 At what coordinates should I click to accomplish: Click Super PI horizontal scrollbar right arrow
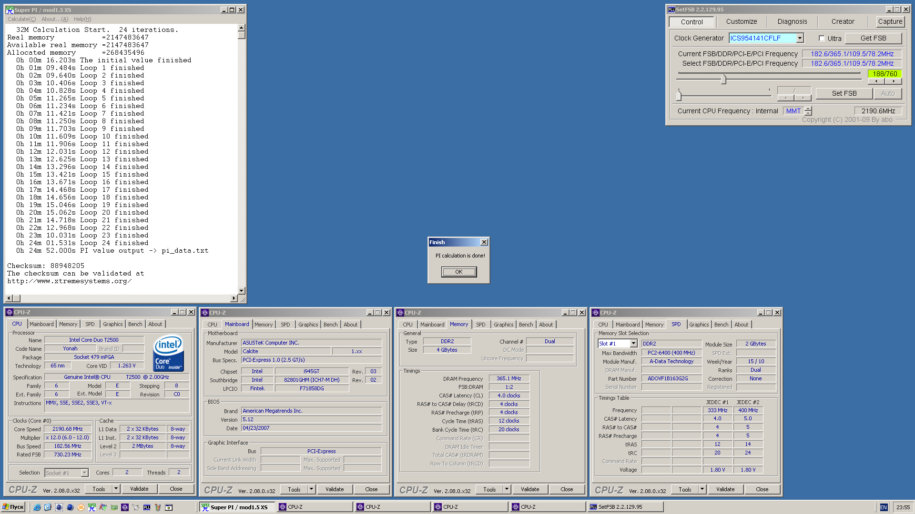[234, 298]
